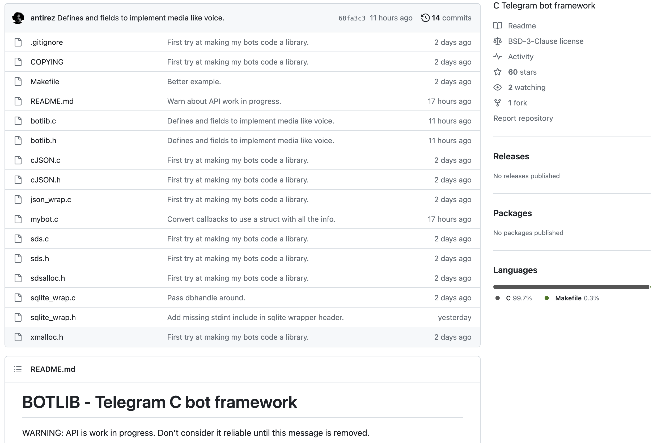The image size is (653, 443).
Task: Watch the repo via the eye icon
Action: tap(497, 87)
